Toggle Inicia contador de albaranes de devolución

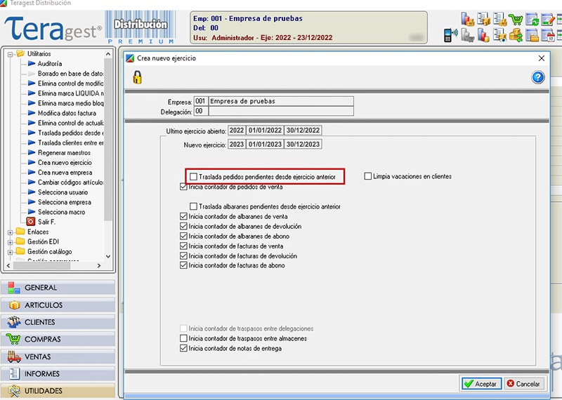pos(183,227)
